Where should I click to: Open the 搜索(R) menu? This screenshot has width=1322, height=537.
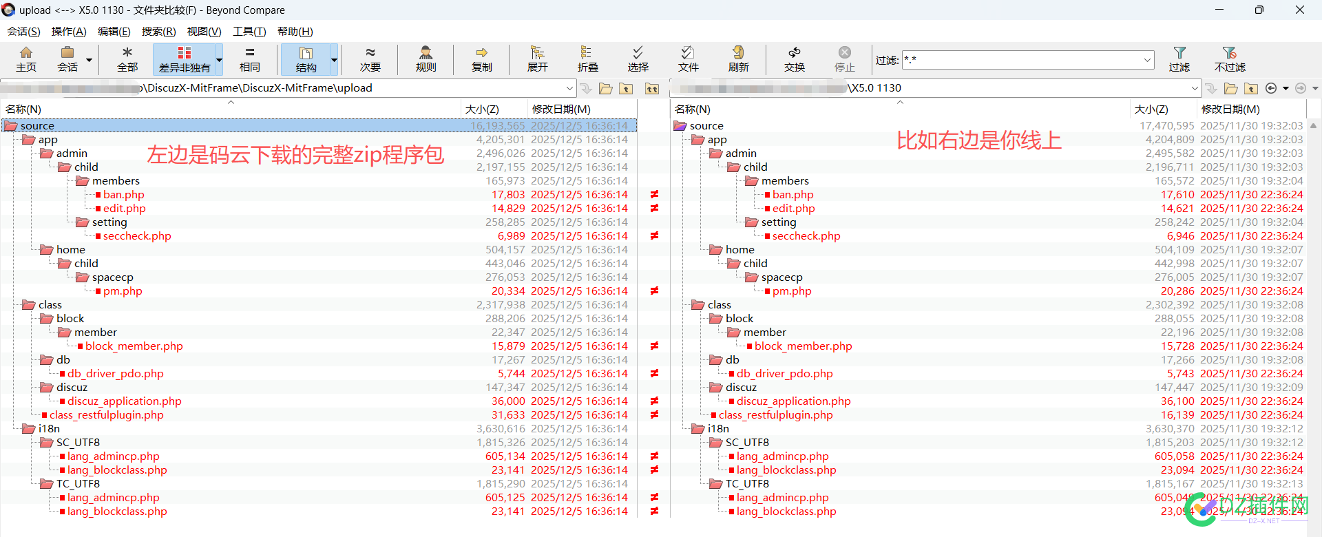(158, 32)
